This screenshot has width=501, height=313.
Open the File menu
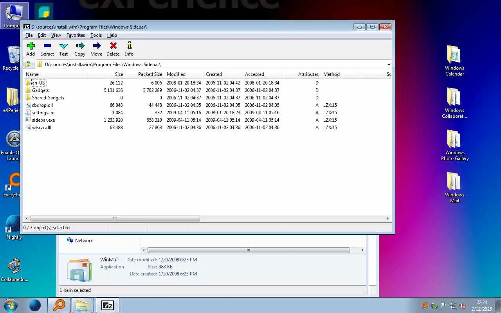pyautogui.click(x=29, y=35)
